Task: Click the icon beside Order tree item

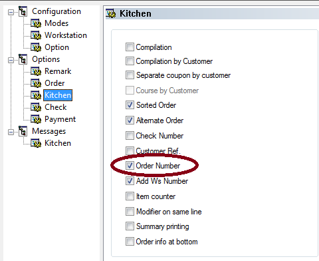Action: coord(36,83)
